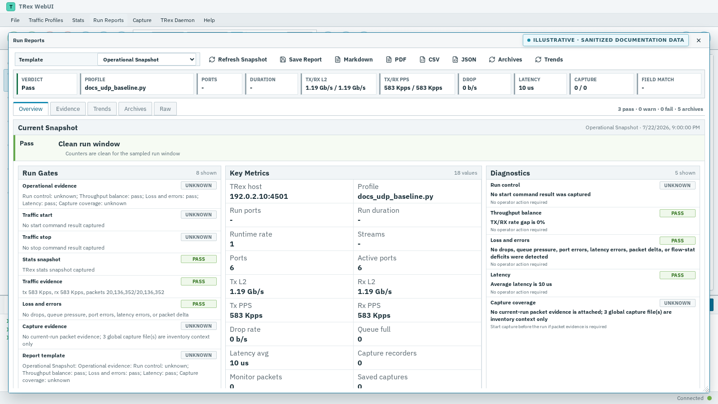718x404 pixels.
Task: Export the report as CSV
Action: [429, 60]
